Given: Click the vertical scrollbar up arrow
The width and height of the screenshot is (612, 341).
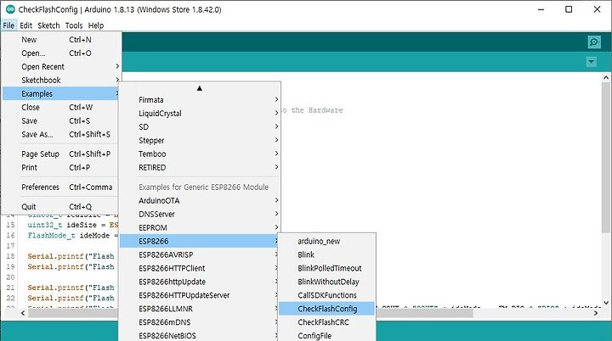Looking at the screenshot, I should point(606,77).
